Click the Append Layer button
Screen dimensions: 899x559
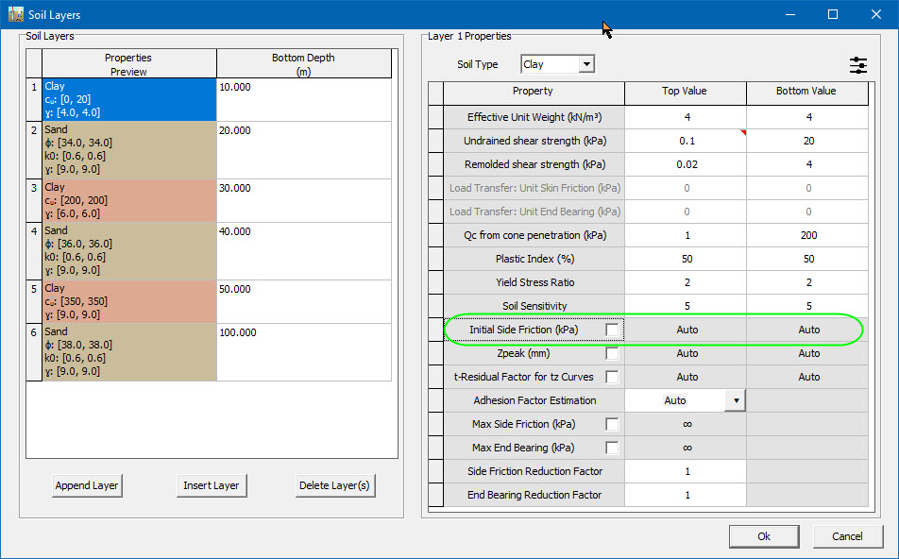(87, 485)
